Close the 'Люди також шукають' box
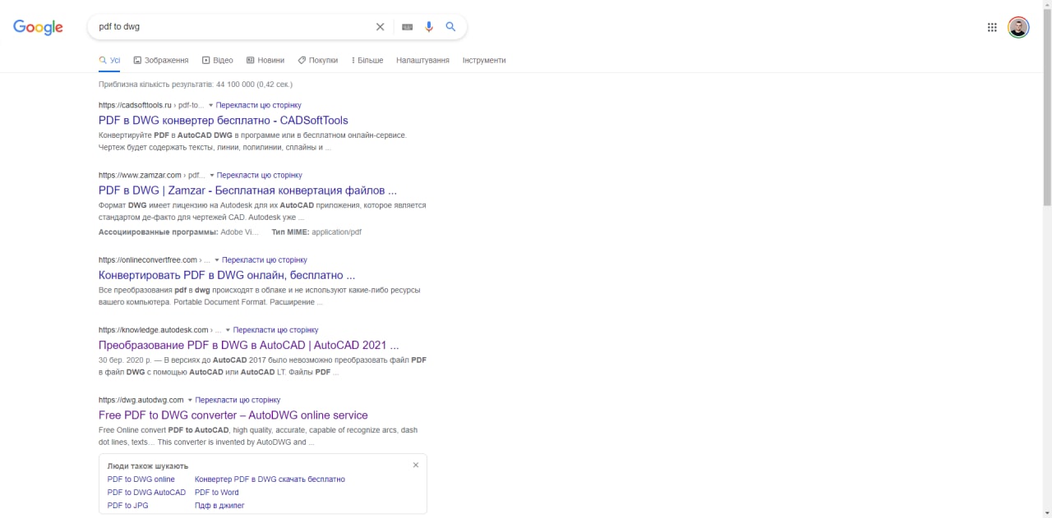Screen dimensions: 1052x518 point(416,465)
